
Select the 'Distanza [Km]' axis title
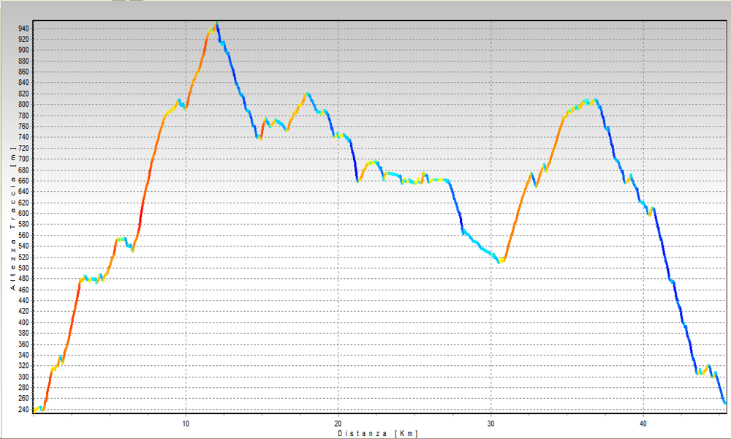(x=377, y=433)
